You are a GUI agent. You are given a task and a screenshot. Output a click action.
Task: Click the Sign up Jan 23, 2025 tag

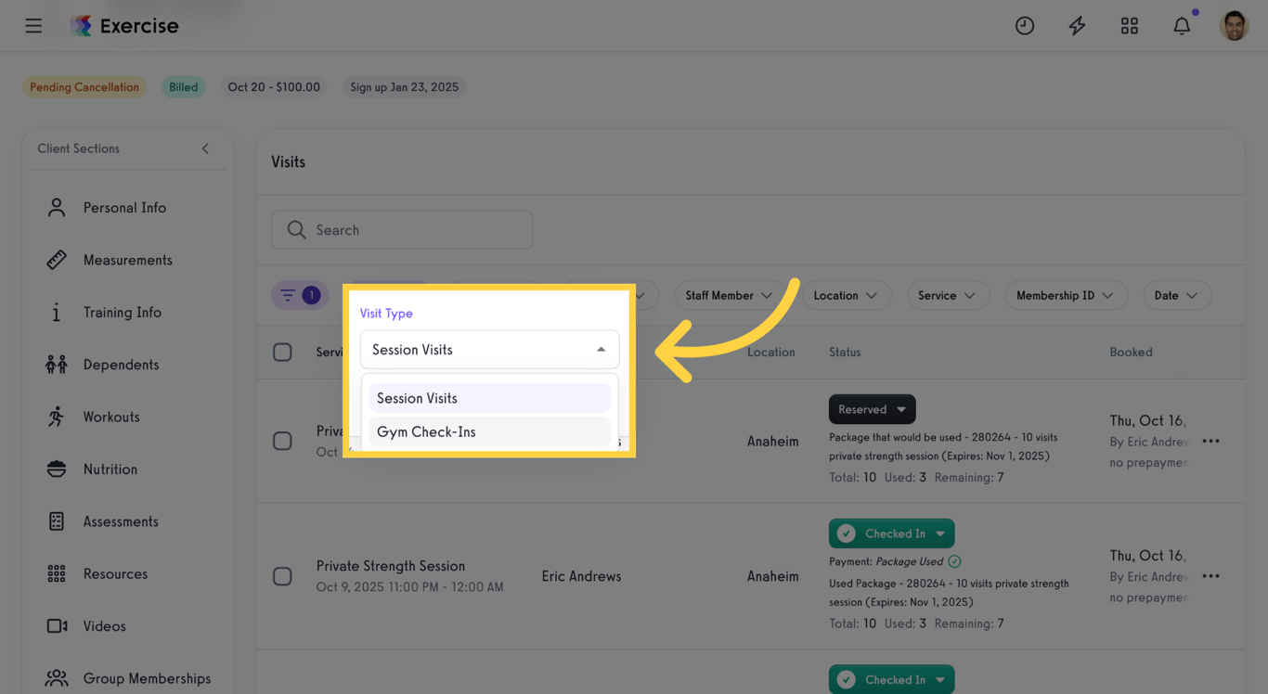click(404, 87)
